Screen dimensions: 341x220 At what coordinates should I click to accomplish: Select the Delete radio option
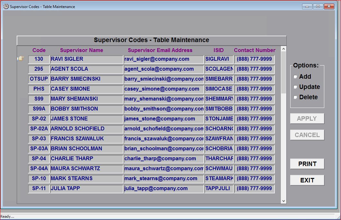point(295,97)
